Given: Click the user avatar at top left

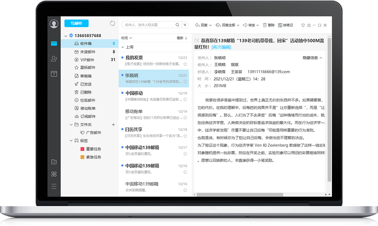Looking at the screenshot, I should click(x=54, y=24).
